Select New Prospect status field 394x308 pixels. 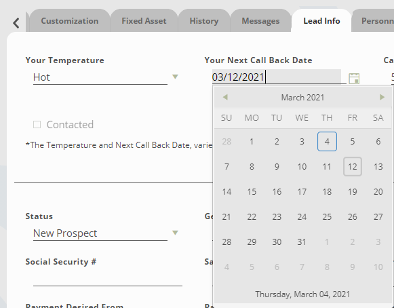click(x=100, y=233)
